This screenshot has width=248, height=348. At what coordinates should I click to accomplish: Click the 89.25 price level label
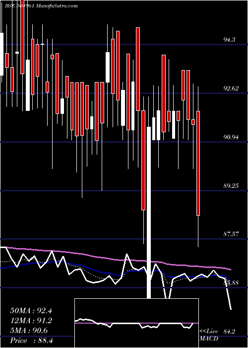coord(231,186)
